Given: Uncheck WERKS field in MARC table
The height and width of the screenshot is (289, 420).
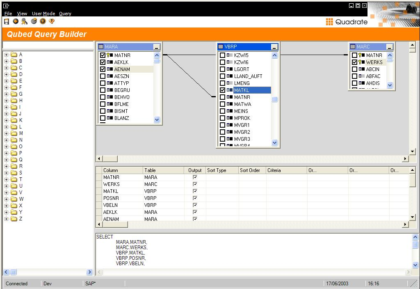Looking at the screenshot, I should 355,62.
